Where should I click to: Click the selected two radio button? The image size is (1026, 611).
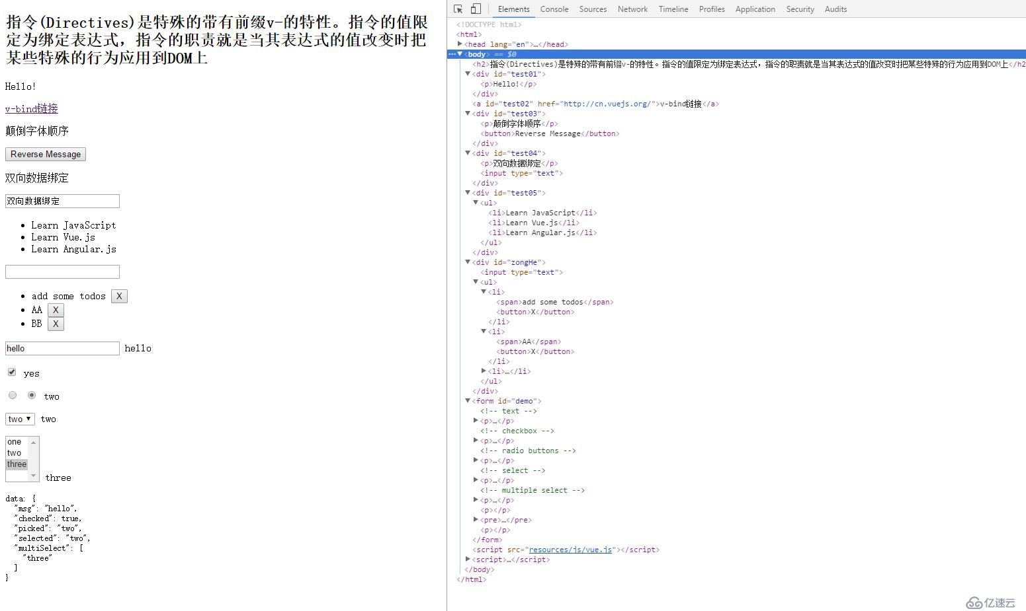pyautogui.click(x=32, y=395)
